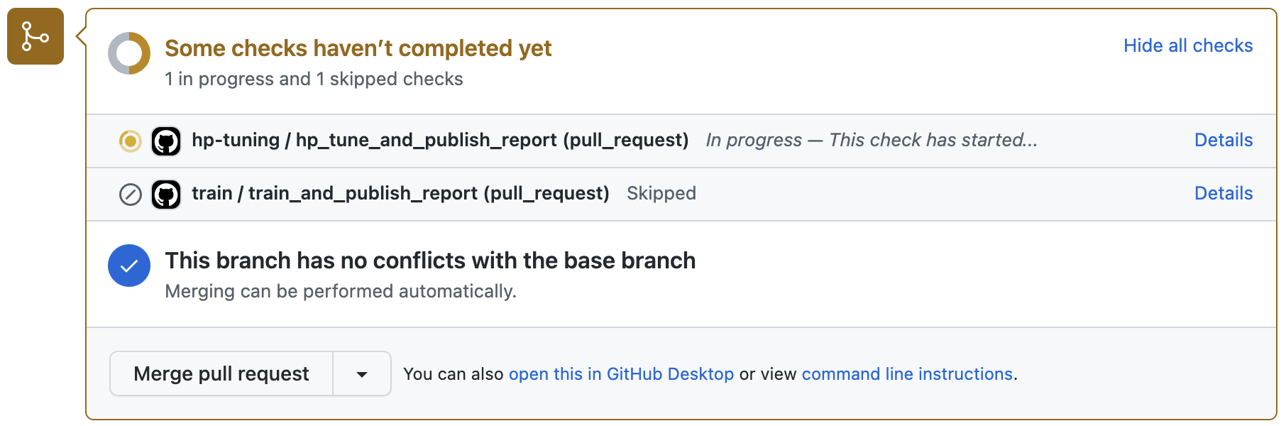
Task: Click the in-progress checks donut icon
Action: point(129,53)
